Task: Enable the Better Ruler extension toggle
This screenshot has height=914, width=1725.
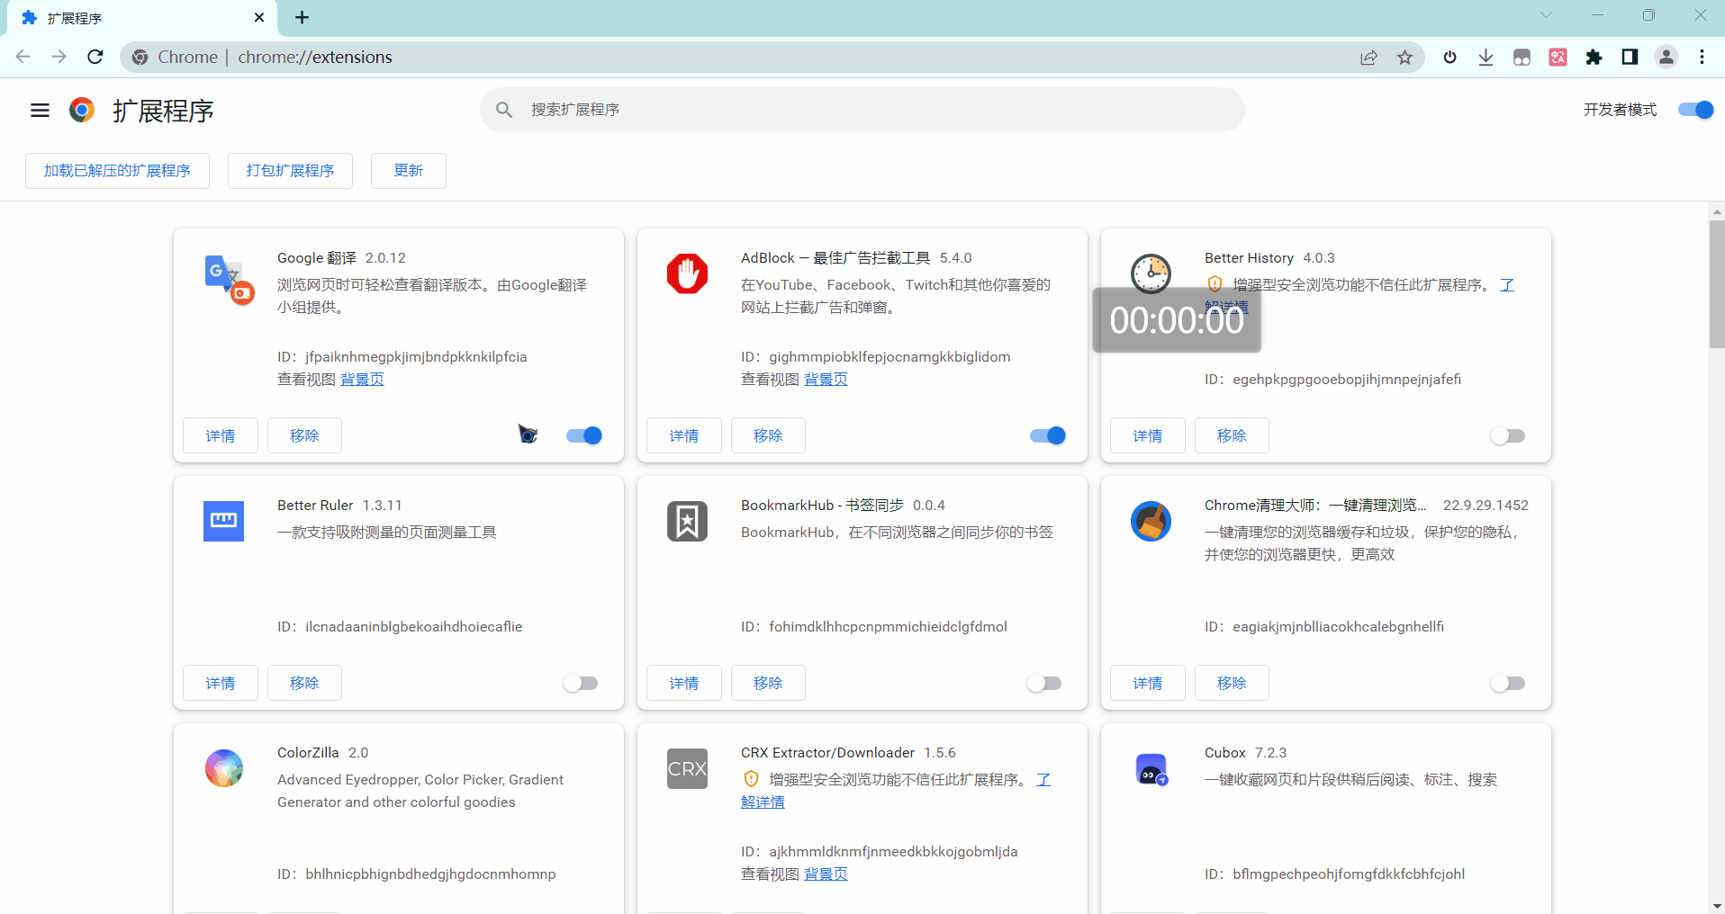Action: pyautogui.click(x=580, y=683)
